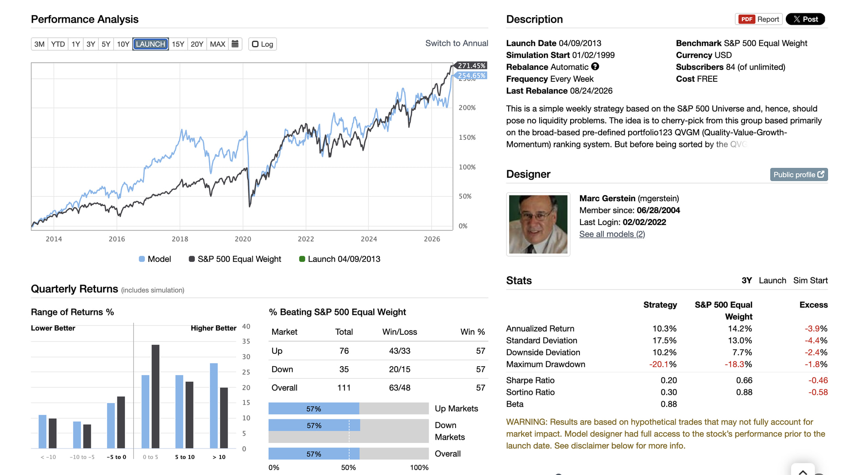850x475 pixels.
Task: Click Marc Gerstein's profile photo
Action: coord(538,224)
